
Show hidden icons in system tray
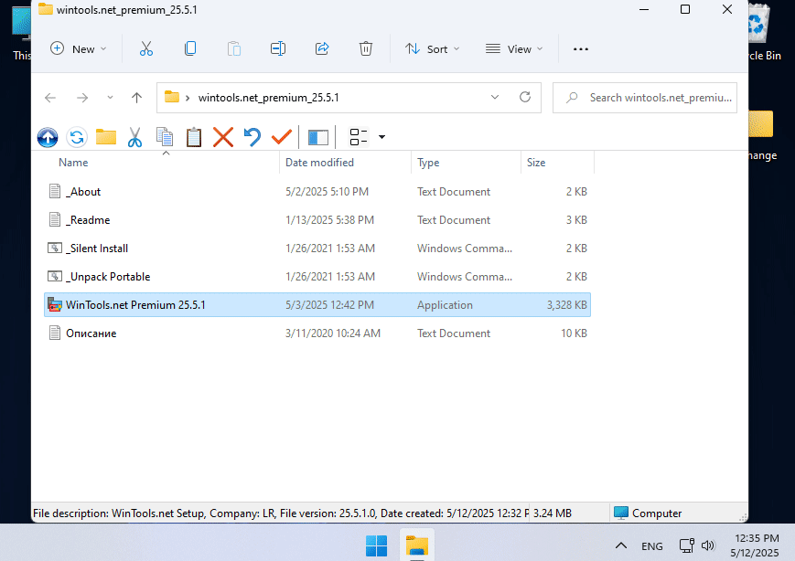(621, 545)
